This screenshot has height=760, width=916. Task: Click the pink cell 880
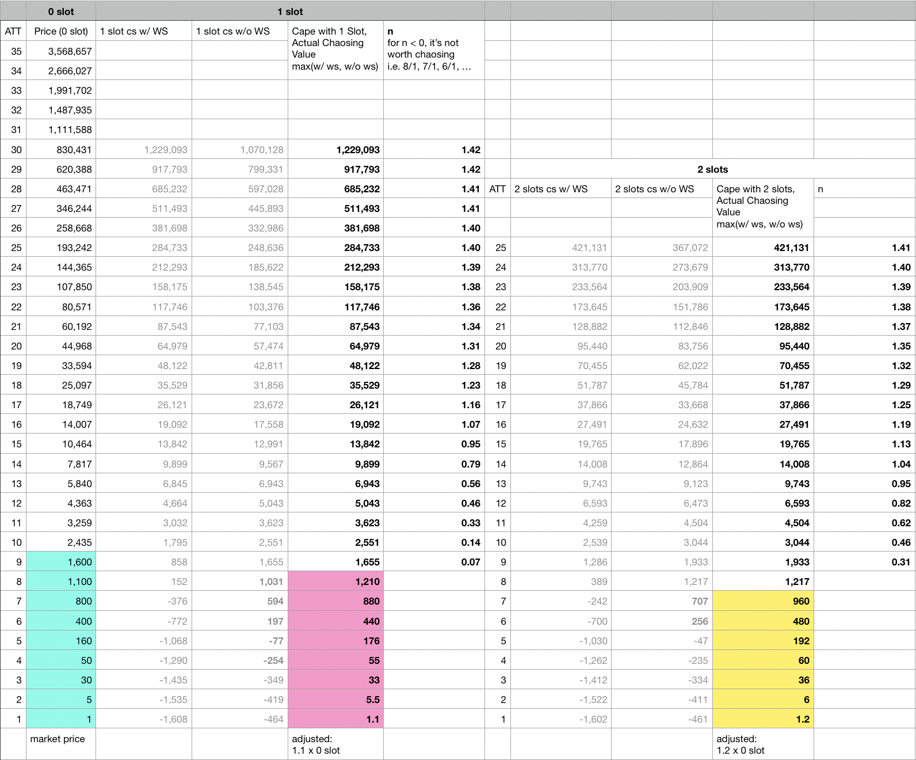[x=335, y=601]
